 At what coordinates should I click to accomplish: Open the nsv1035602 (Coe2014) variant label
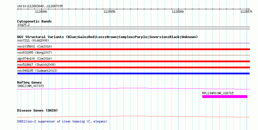(x=35, y=46)
